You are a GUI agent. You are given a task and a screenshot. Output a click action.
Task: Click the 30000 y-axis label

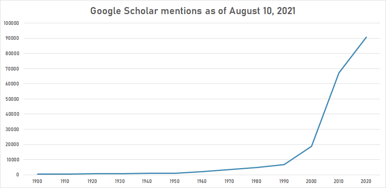tap(12, 129)
